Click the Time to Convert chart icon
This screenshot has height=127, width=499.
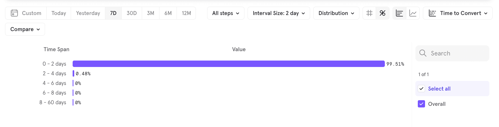pos(432,13)
